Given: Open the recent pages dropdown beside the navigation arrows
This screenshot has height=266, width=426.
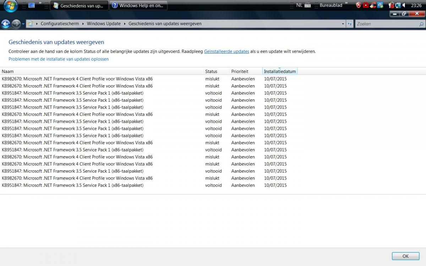Looking at the screenshot, I should coord(23,24).
